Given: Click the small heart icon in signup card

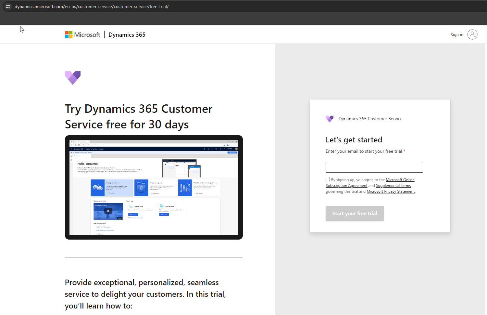Looking at the screenshot, I should click(330, 119).
